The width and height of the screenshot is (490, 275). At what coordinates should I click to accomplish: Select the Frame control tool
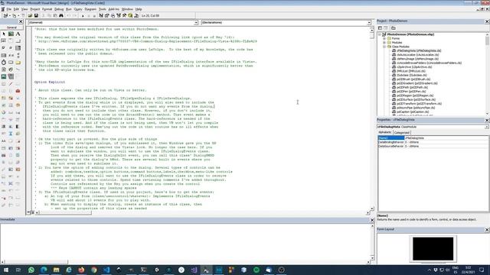click(11, 40)
